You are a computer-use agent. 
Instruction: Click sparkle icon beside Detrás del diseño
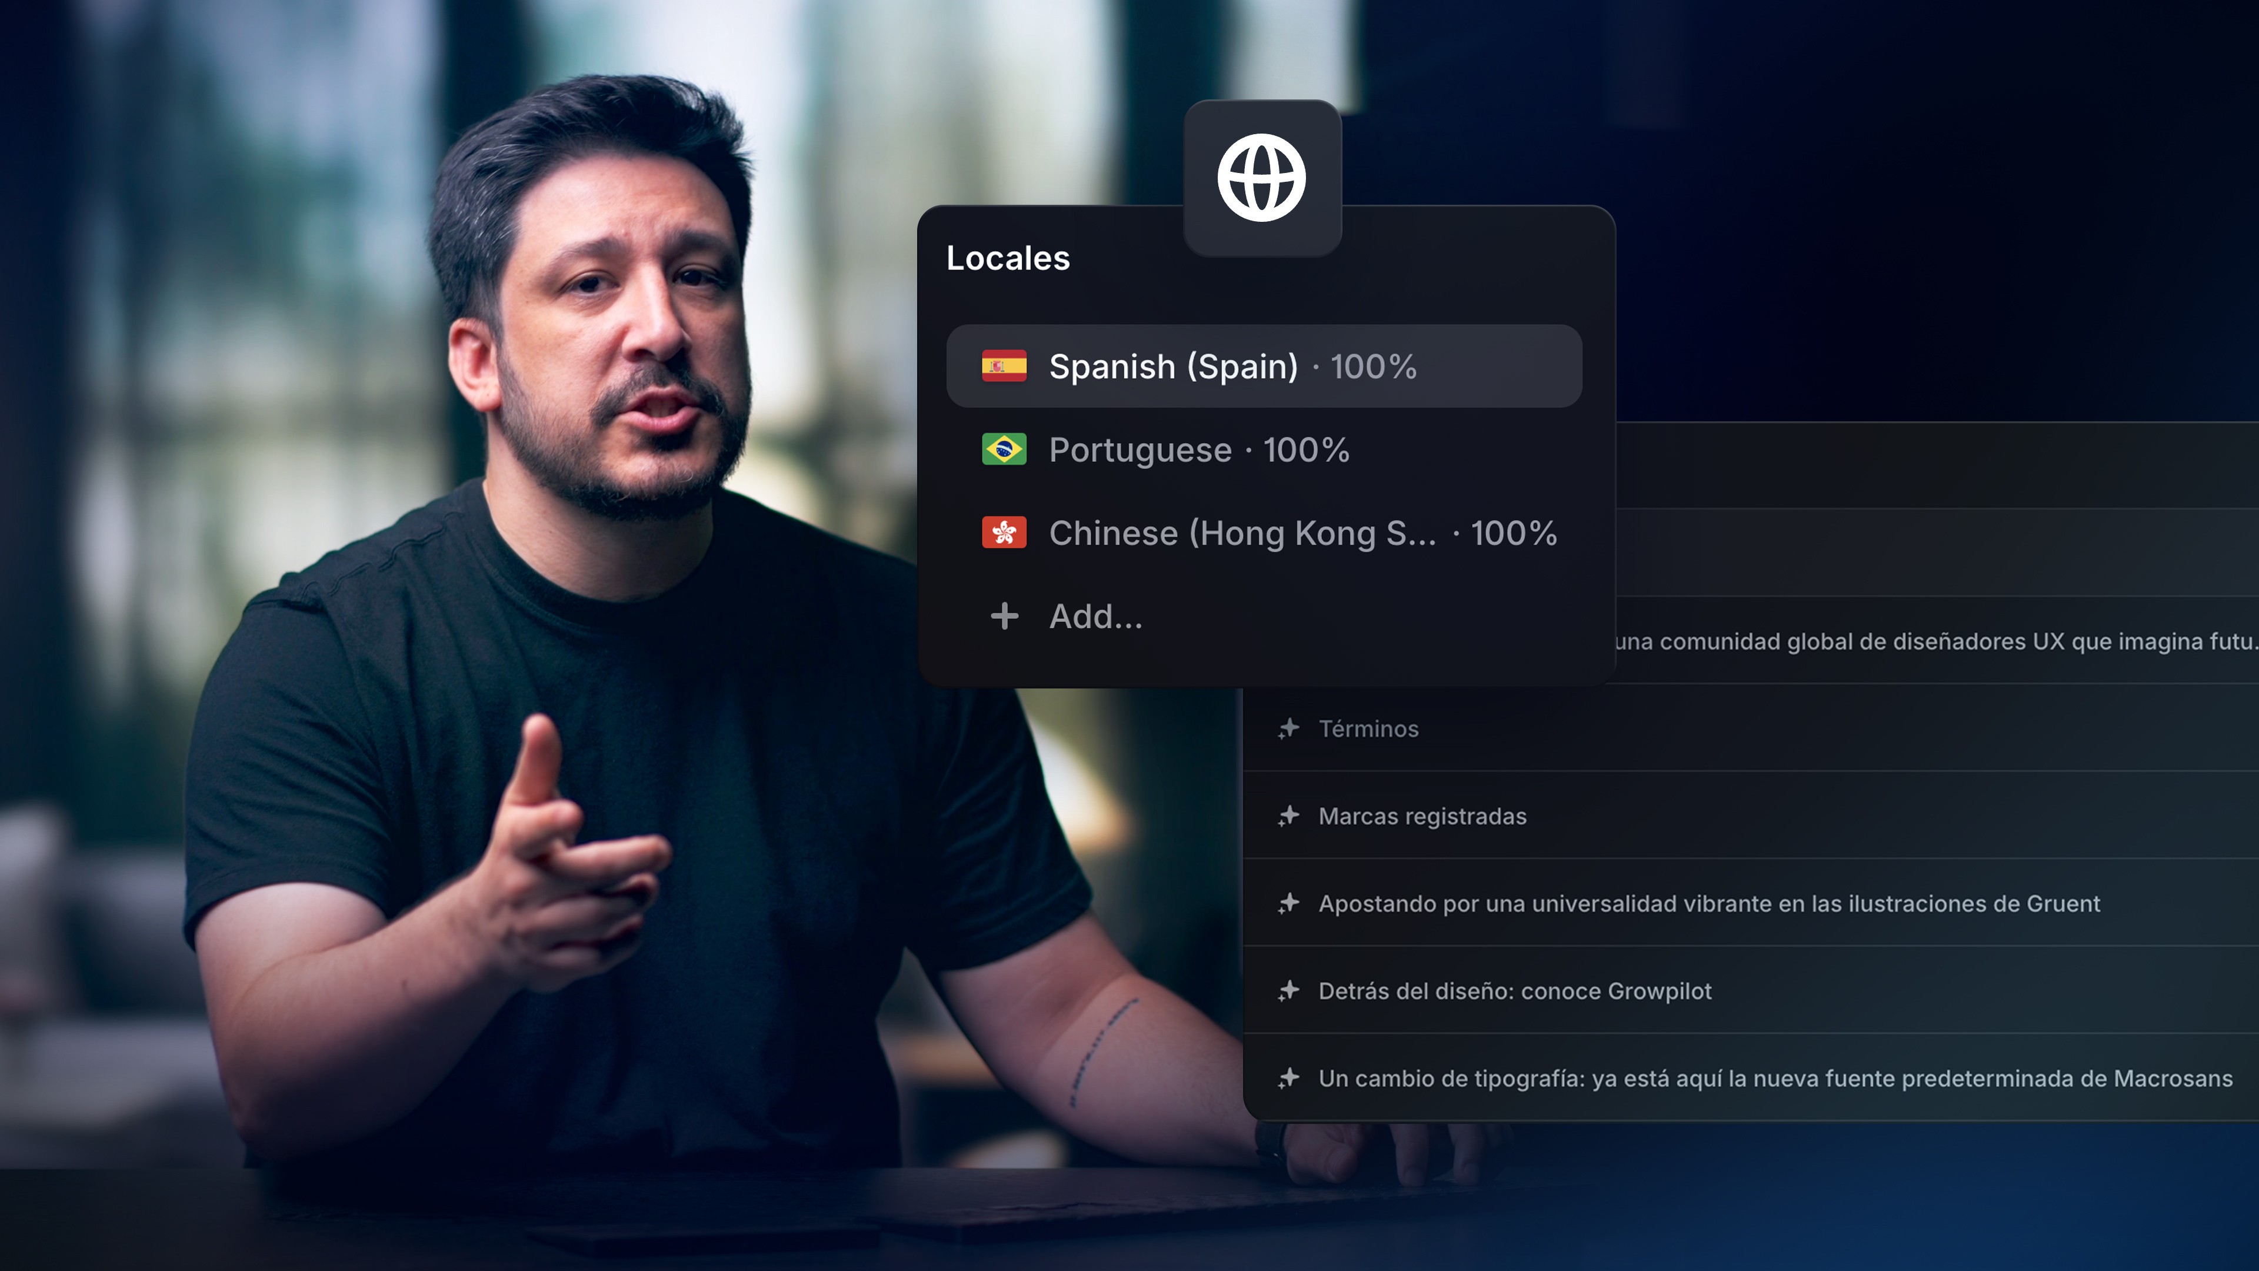click(x=1288, y=991)
